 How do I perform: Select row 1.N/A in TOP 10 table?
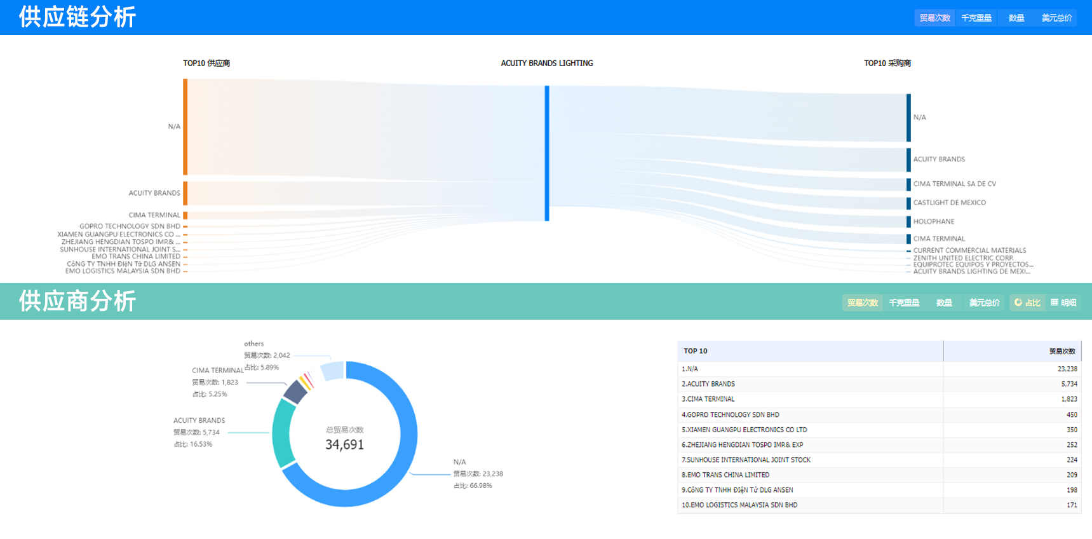tap(879, 369)
